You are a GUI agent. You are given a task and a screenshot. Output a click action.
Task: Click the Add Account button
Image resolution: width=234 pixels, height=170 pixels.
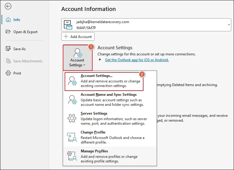(x=78, y=36)
